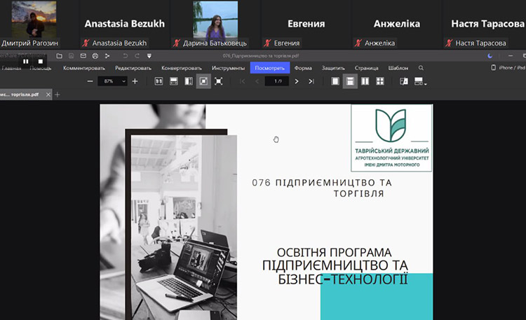Open the Комментировать tab
This screenshot has height=320, width=526.
(84, 68)
